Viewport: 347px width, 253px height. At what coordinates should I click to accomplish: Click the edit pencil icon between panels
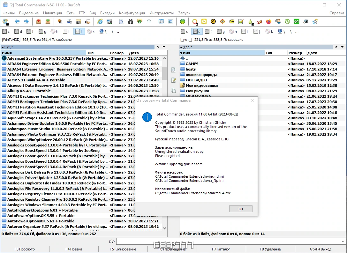pos(174,80)
